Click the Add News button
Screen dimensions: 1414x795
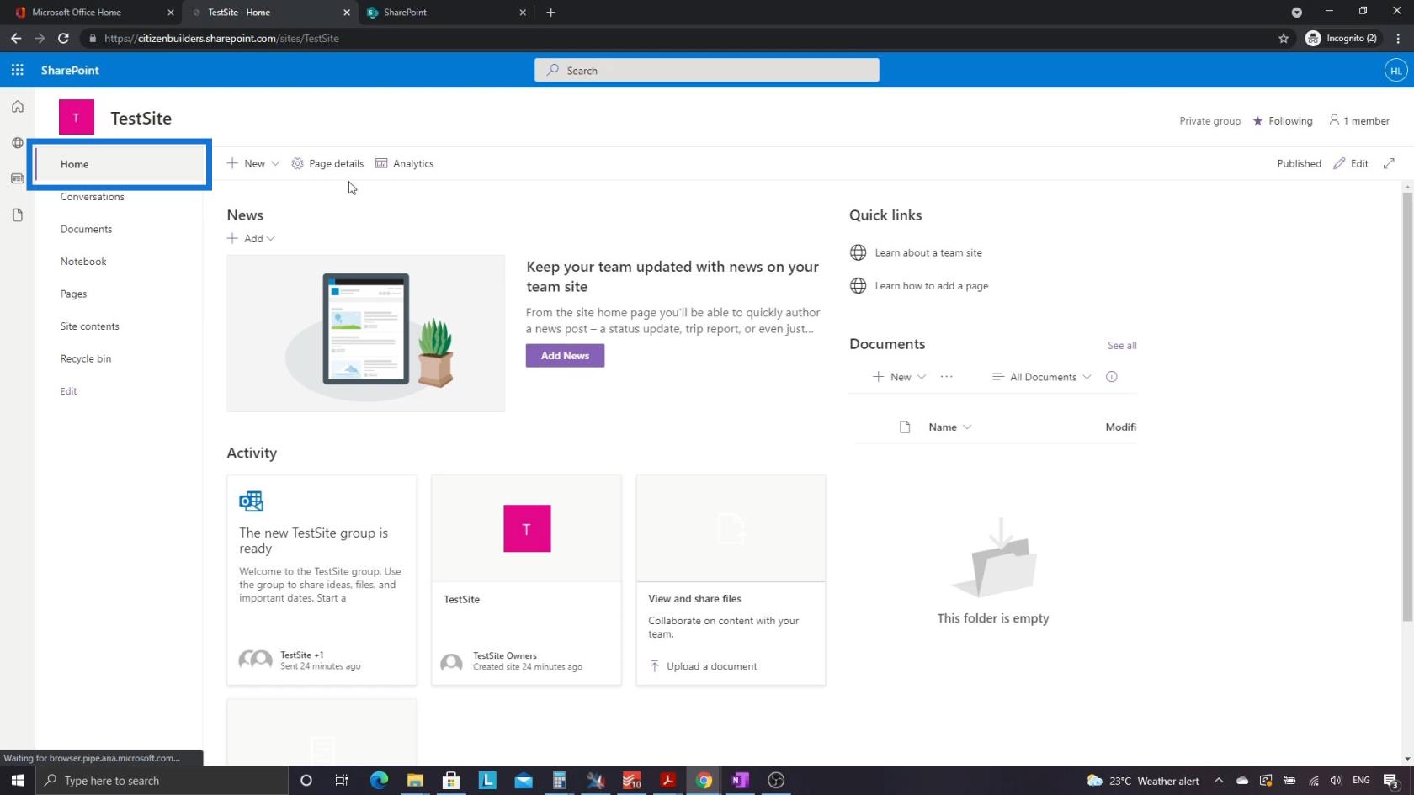(x=565, y=356)
